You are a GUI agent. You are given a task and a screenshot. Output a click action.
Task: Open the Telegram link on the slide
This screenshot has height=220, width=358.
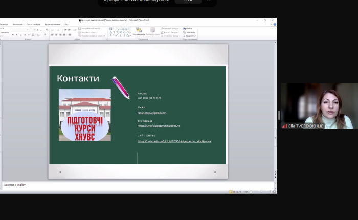pos(159,125)
